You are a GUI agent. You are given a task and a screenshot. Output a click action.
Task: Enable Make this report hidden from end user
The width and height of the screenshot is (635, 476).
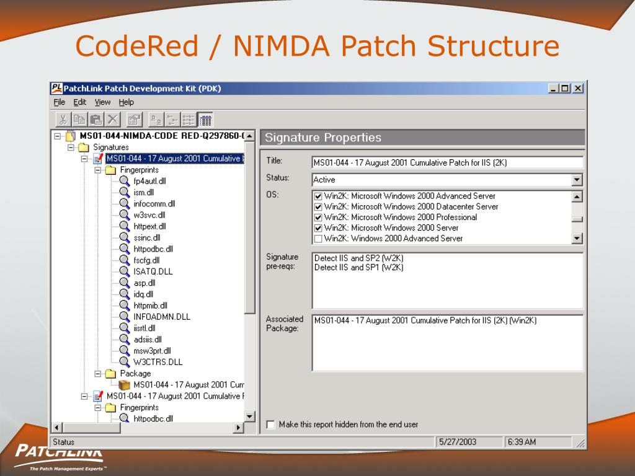[270, 424]
